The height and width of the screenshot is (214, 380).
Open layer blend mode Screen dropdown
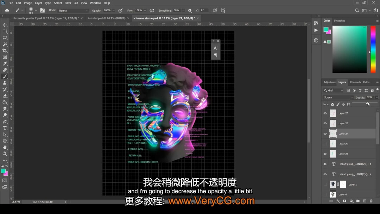338,97
